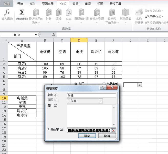Click the Comment (备注) text area

[89, 116]
